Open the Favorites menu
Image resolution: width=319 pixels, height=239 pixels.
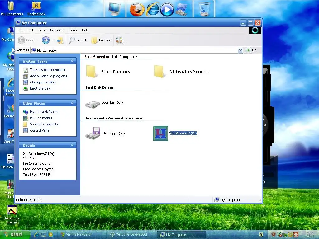tap(57, 30)
